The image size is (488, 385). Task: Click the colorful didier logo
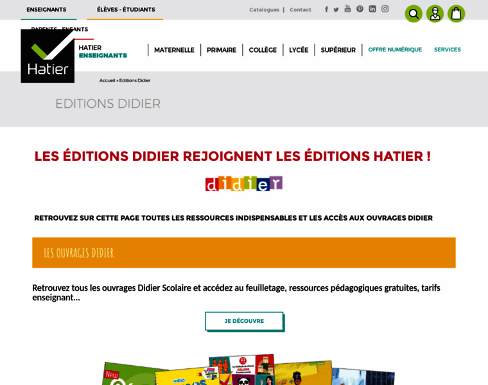coord(244,184)
